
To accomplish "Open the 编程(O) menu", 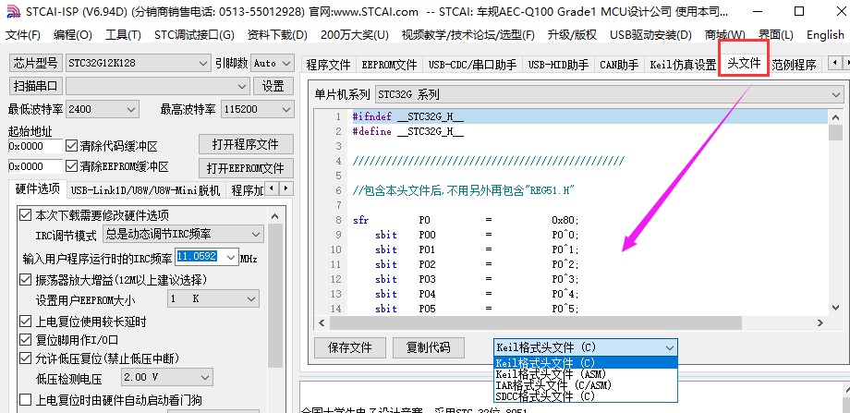I will pos(73,35).
